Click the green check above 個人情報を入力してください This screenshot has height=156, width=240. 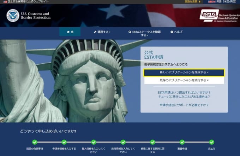click(94, 142)
